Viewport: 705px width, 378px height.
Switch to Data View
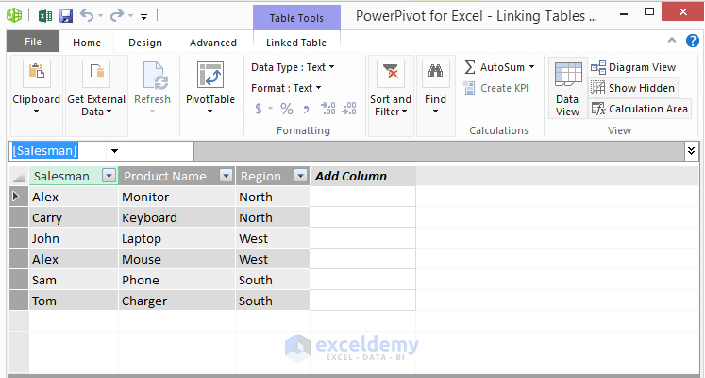coord(568,88)
